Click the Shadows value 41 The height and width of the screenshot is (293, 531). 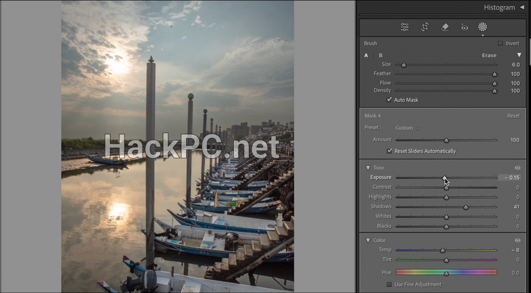(x=516, y=206)
